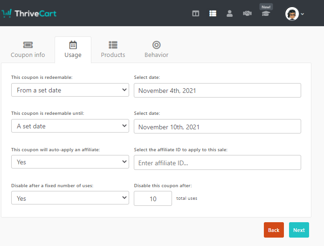
Task: Click the total uses number field
Action: pyautogui.click(x=153, y=198)
